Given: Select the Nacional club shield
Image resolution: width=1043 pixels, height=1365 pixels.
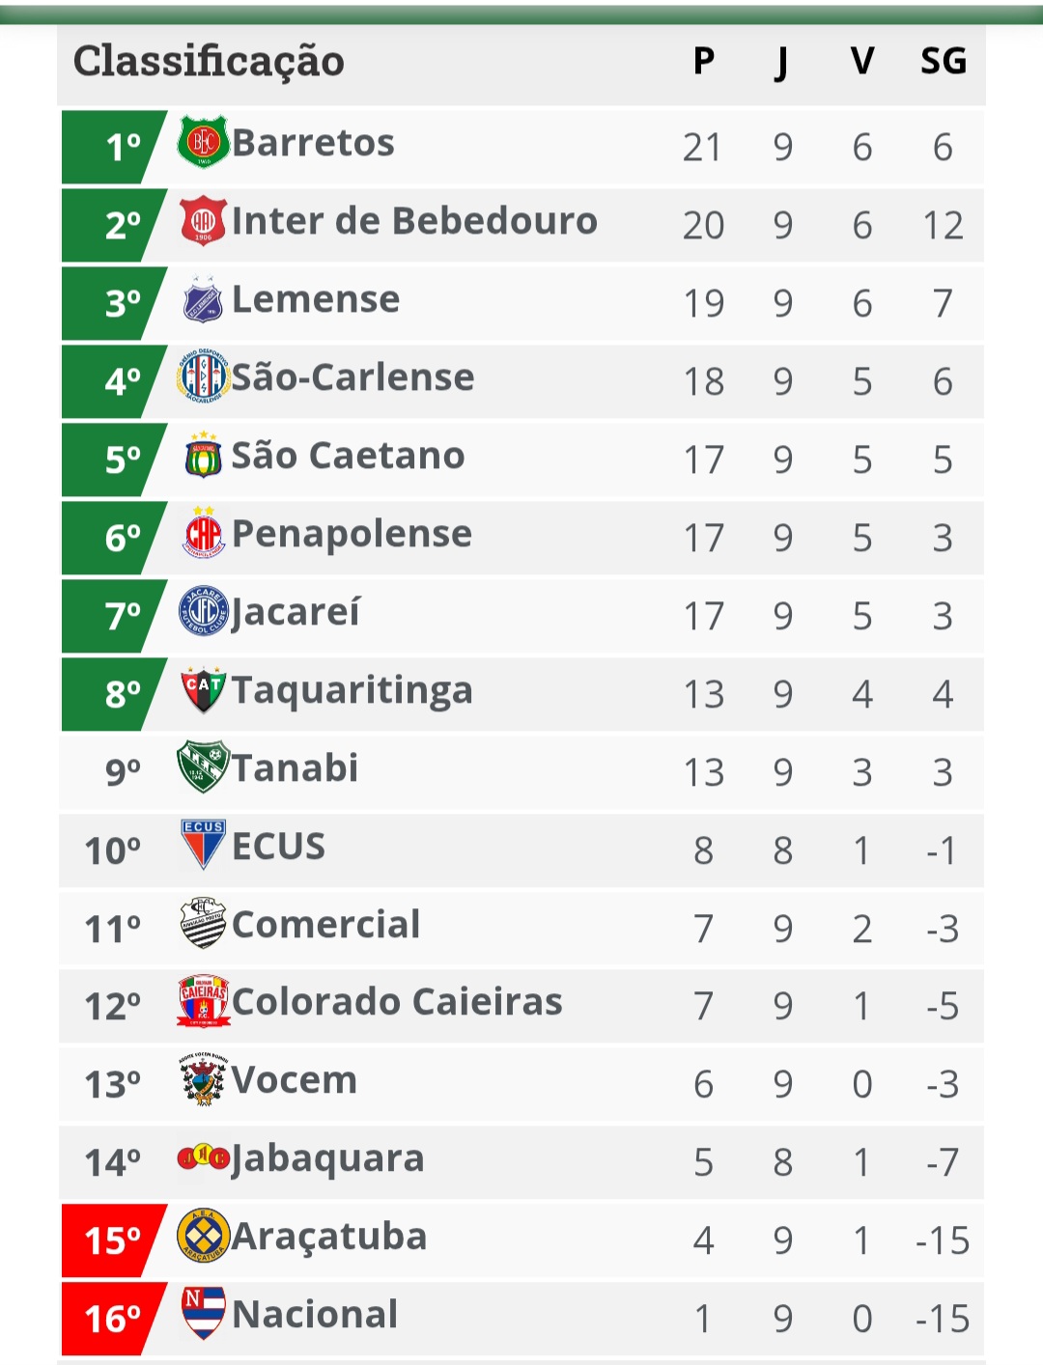Looking at the screenshot, I should coord(203,1313).
